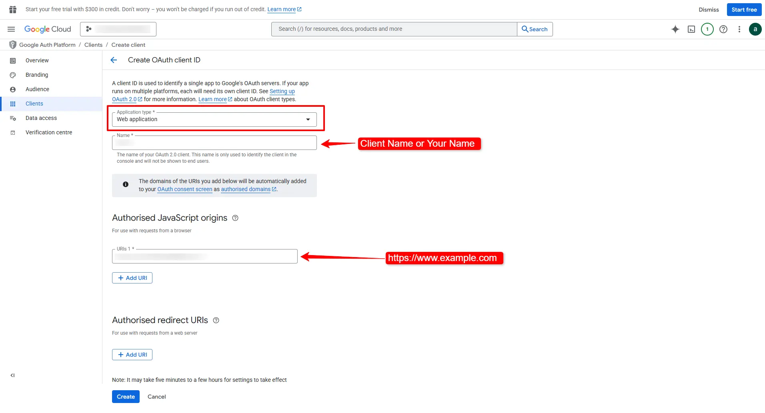765x413 pixels.
Task: Click the Cancel button
Action: 157,397
